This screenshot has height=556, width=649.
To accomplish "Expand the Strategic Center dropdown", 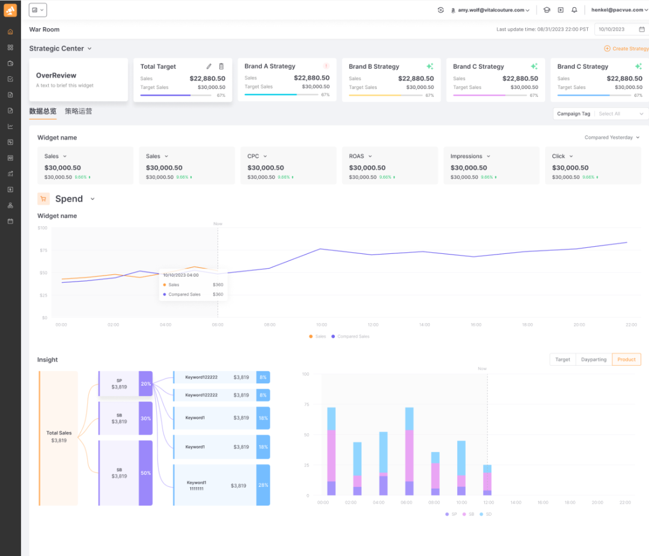I will (61, 49).
